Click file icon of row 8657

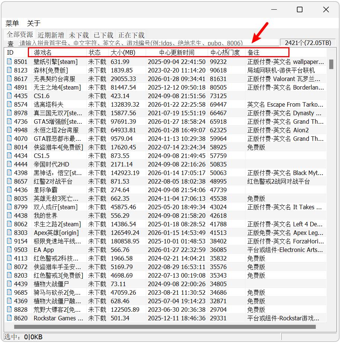click(9, 181)
